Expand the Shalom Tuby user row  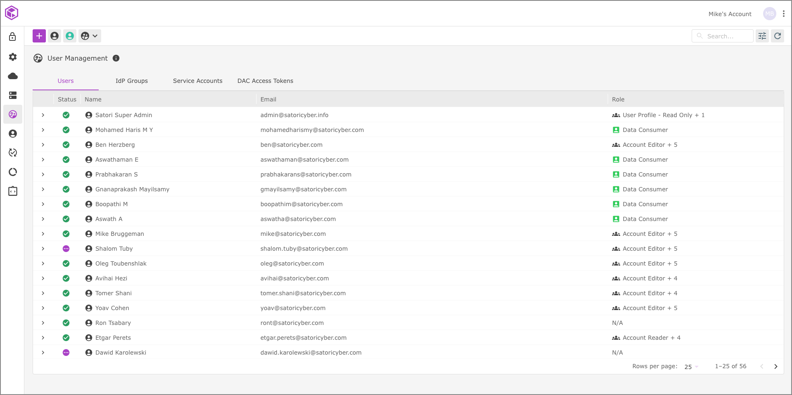point(43,249)
